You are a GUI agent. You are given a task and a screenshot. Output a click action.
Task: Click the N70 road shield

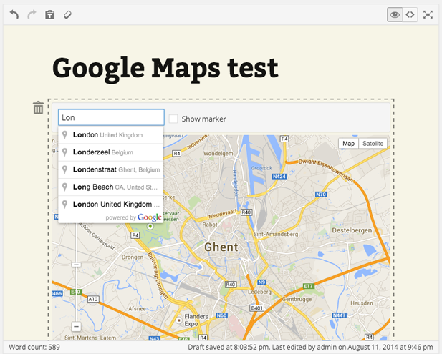(321, 195)
